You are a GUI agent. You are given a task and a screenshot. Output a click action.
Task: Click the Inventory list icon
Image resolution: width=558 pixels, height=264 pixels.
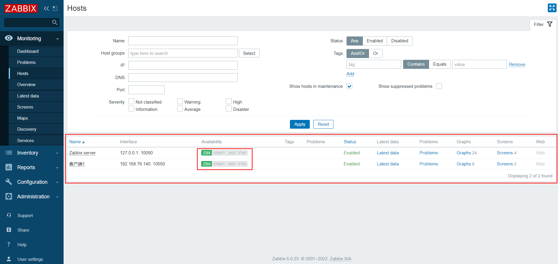(x=9, y=153)
